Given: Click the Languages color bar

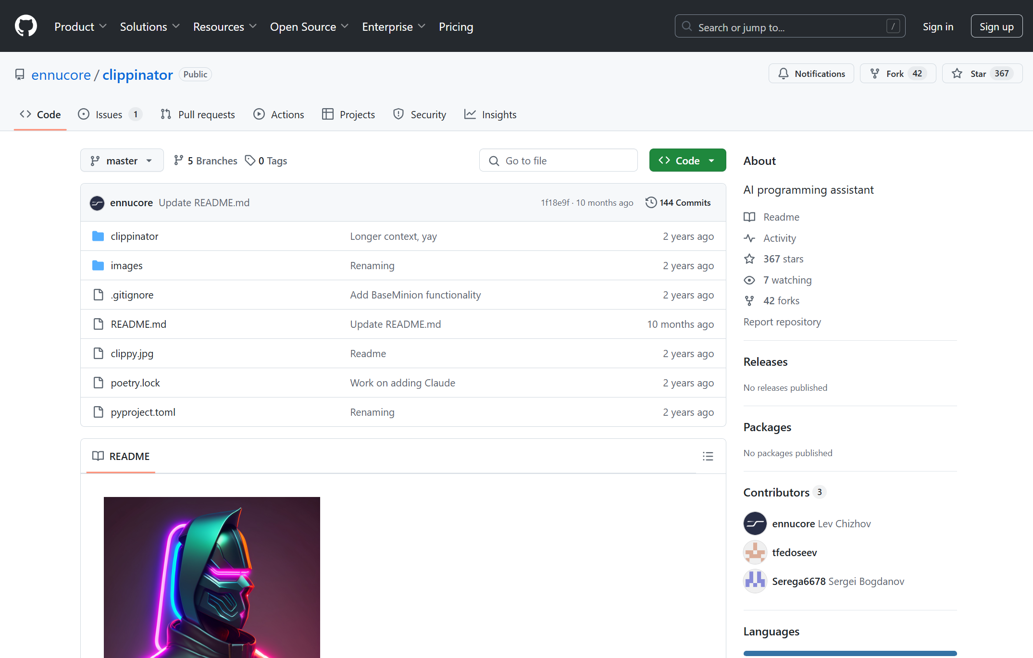Looking at the screenshot, I should point(849,653).
